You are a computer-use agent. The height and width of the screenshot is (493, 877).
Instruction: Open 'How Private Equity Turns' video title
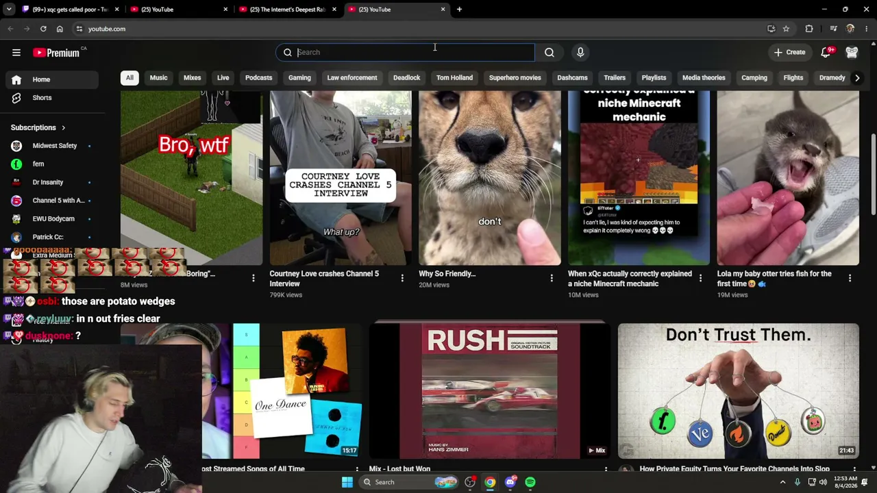pyautogui.click(x=734, y=469)
